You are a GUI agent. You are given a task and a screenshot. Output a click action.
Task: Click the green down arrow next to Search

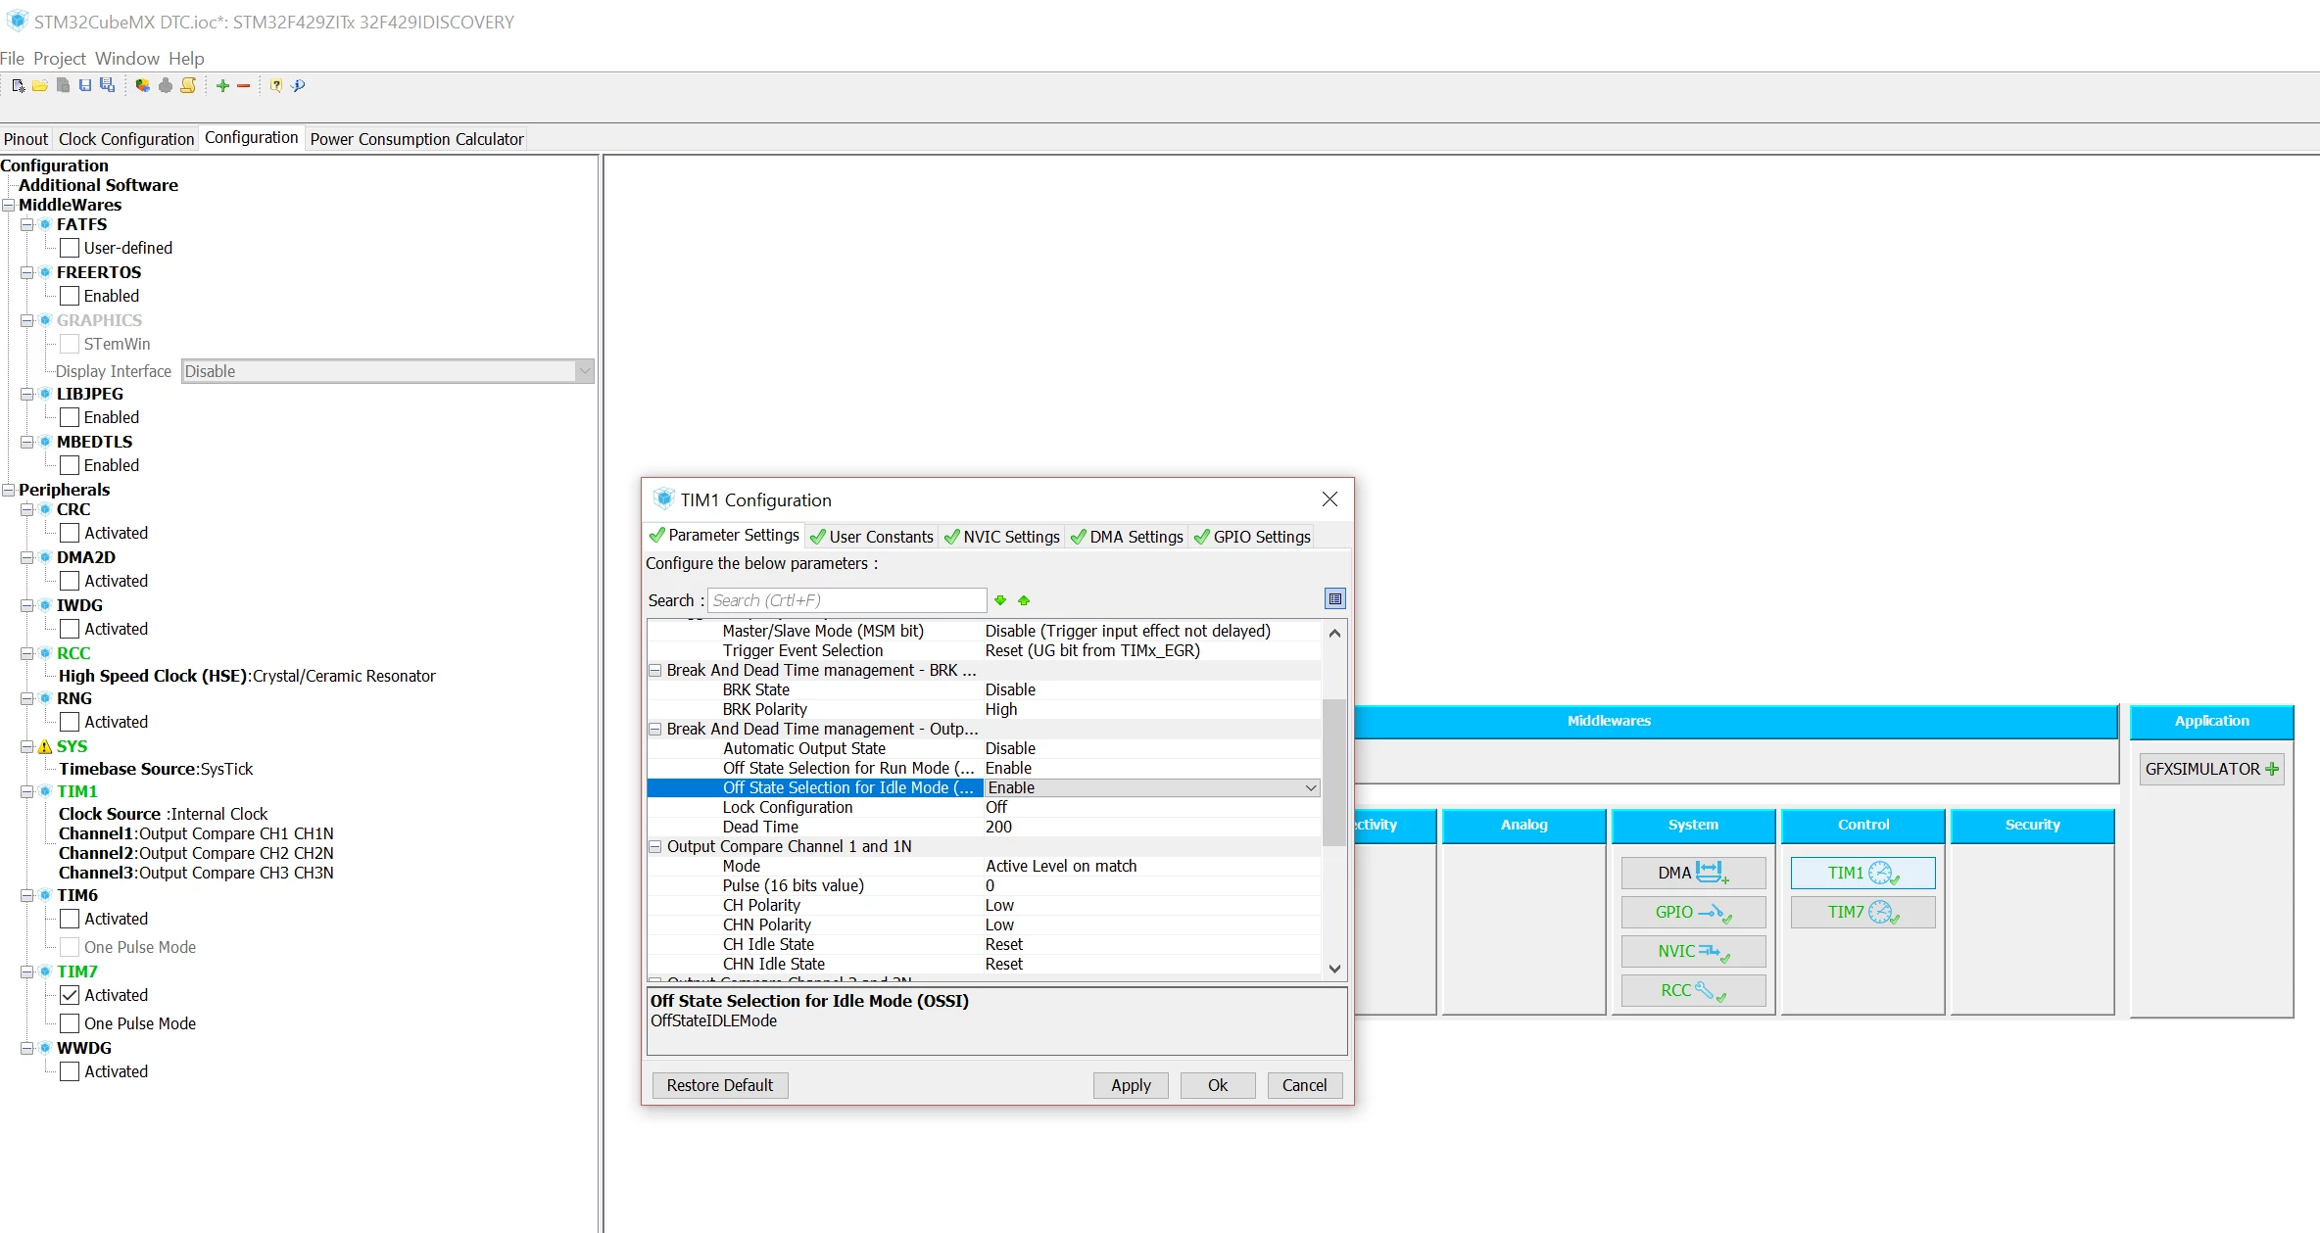(1000, 600)
